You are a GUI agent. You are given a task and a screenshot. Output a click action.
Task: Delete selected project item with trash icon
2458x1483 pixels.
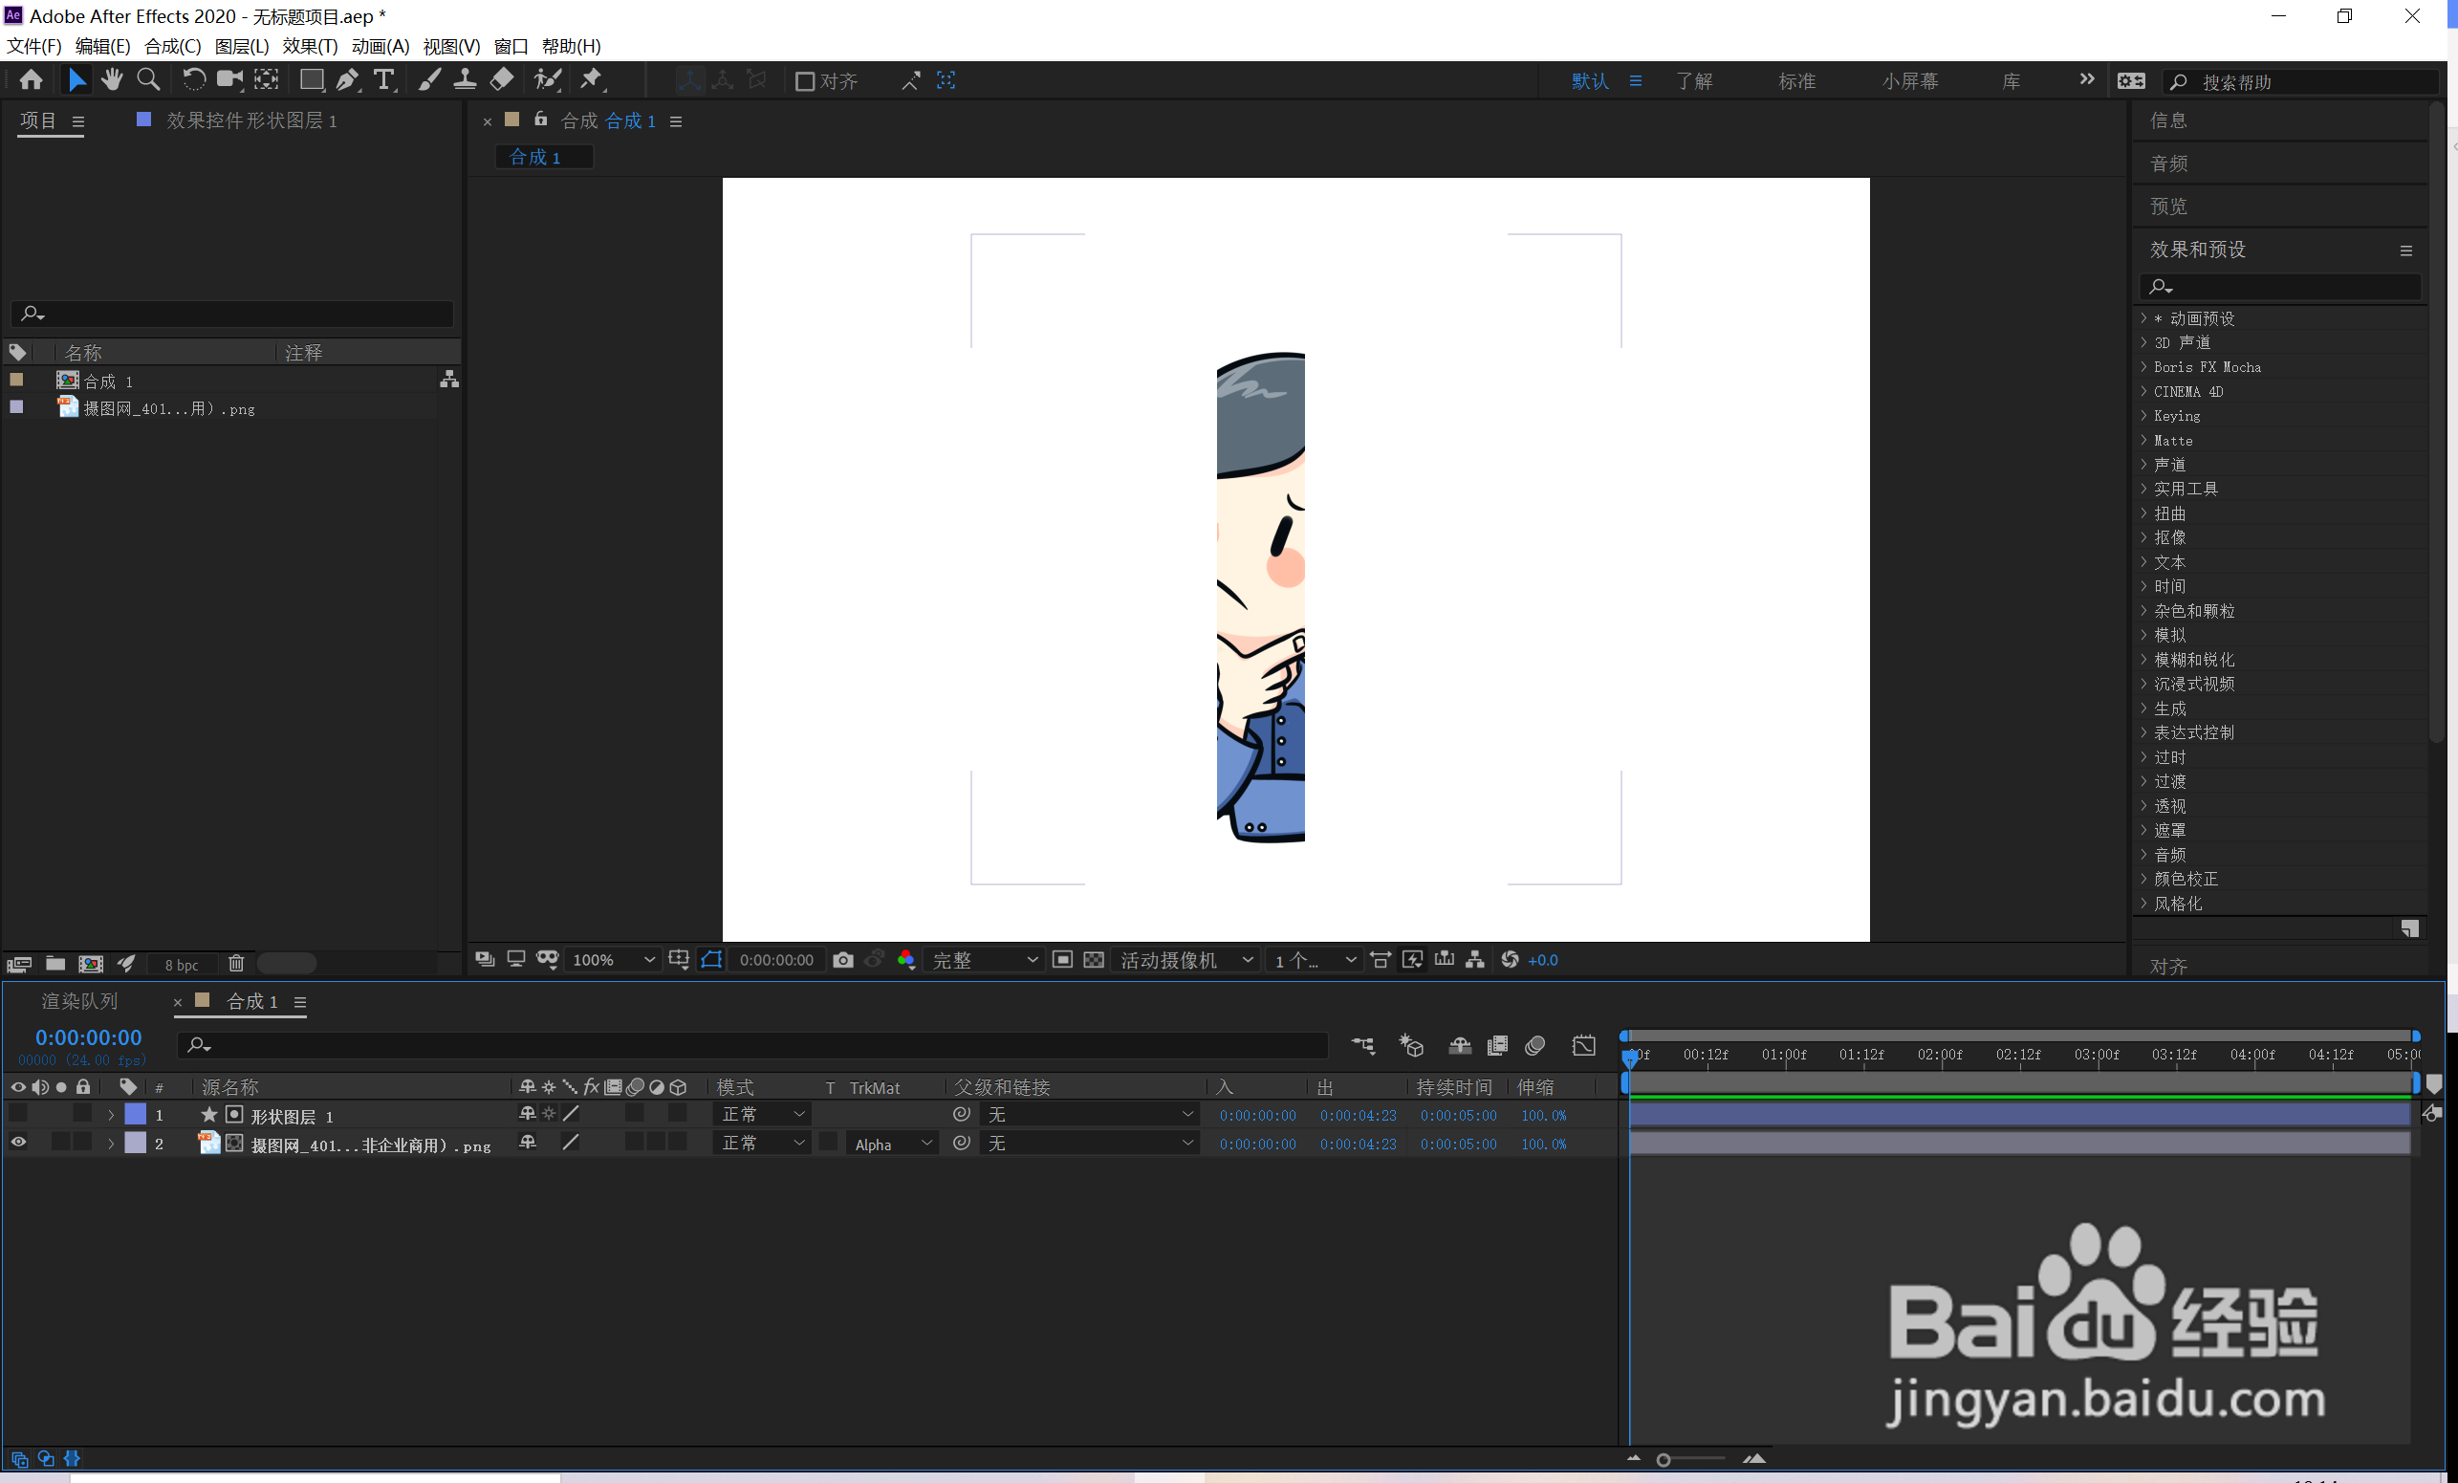pyautogui.click(x=235, y=963)
